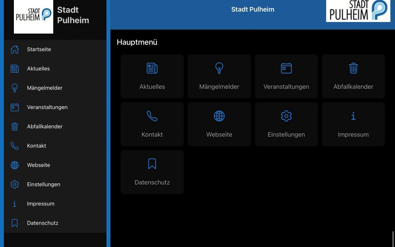
Task: Click the Impressum info icon in sidebar
Action: coord(15,204)
